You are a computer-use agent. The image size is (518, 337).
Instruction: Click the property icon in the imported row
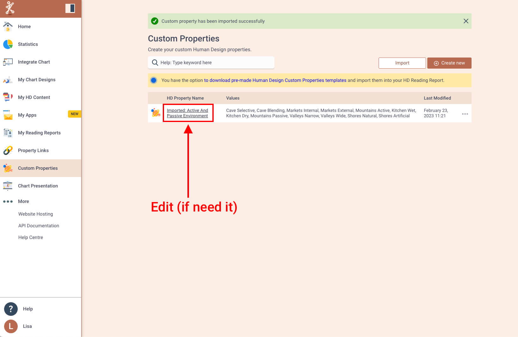[156, 113]
